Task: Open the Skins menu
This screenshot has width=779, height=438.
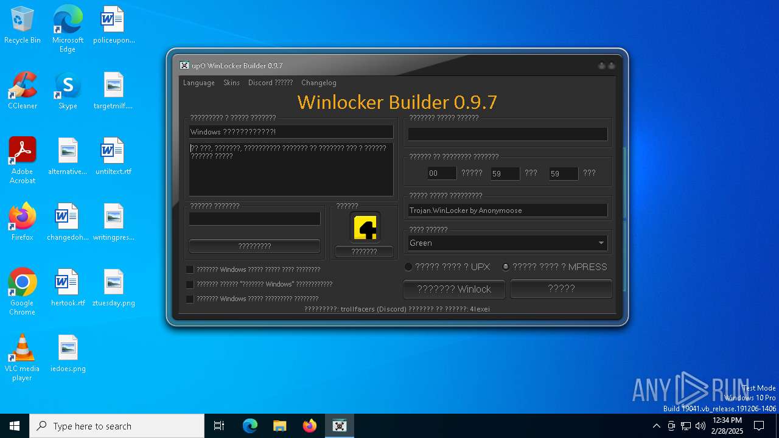Action: [231, 83]
